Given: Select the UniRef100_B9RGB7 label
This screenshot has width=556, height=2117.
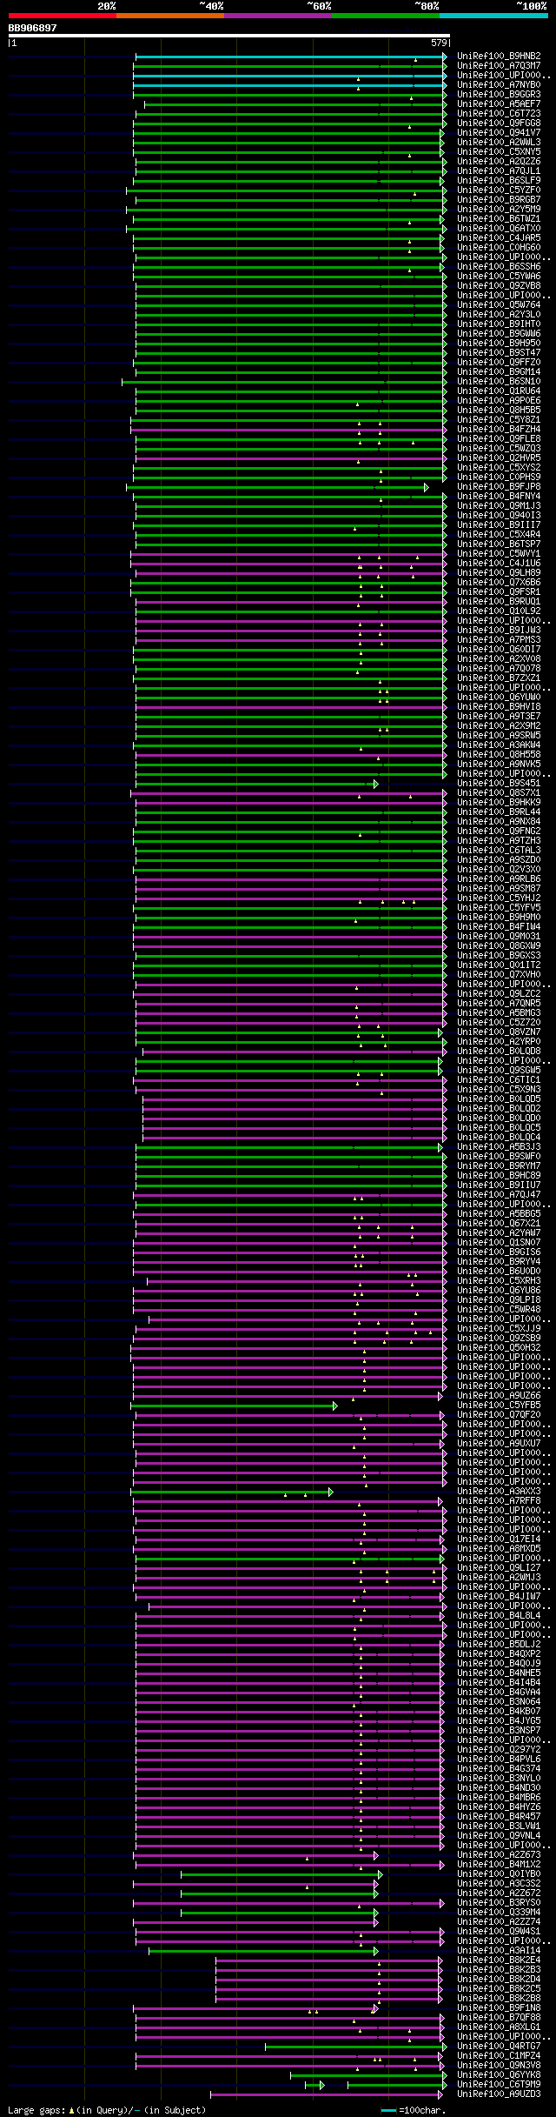Looking at the screenshot, I should (499, 200).
